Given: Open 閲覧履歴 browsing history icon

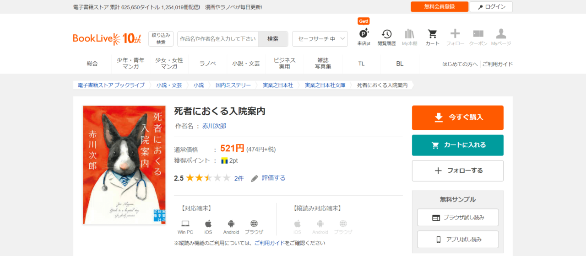Looking at the screenshot, I should (x=386, y=34).
